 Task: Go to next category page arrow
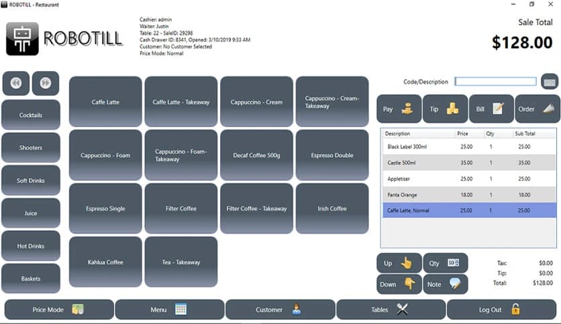coord(46,83)
